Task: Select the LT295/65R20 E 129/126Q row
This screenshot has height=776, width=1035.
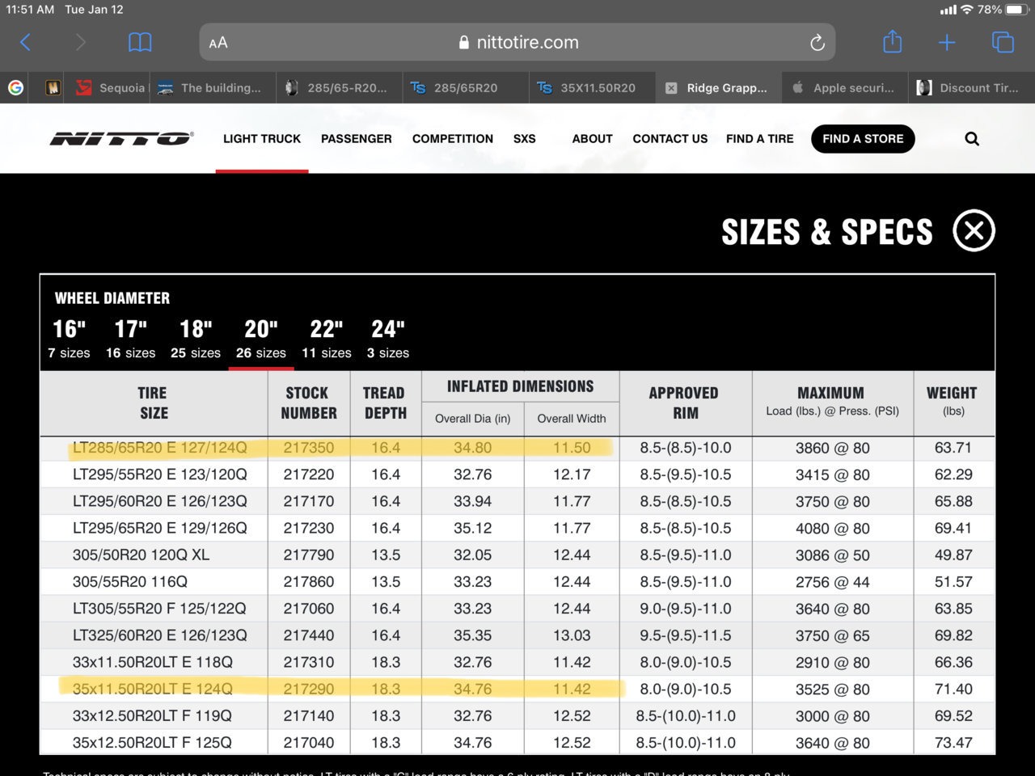Action: [517, 528]
